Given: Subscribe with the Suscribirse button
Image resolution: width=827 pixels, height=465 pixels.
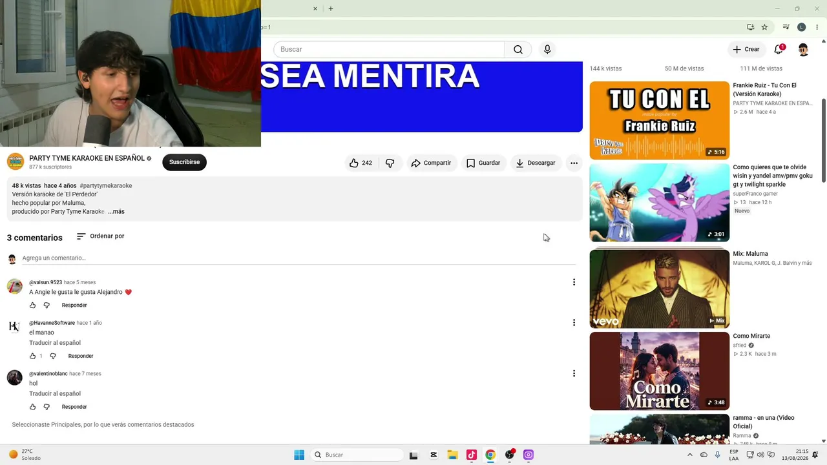Looking at the screenshot, I should tap(184, 162).
